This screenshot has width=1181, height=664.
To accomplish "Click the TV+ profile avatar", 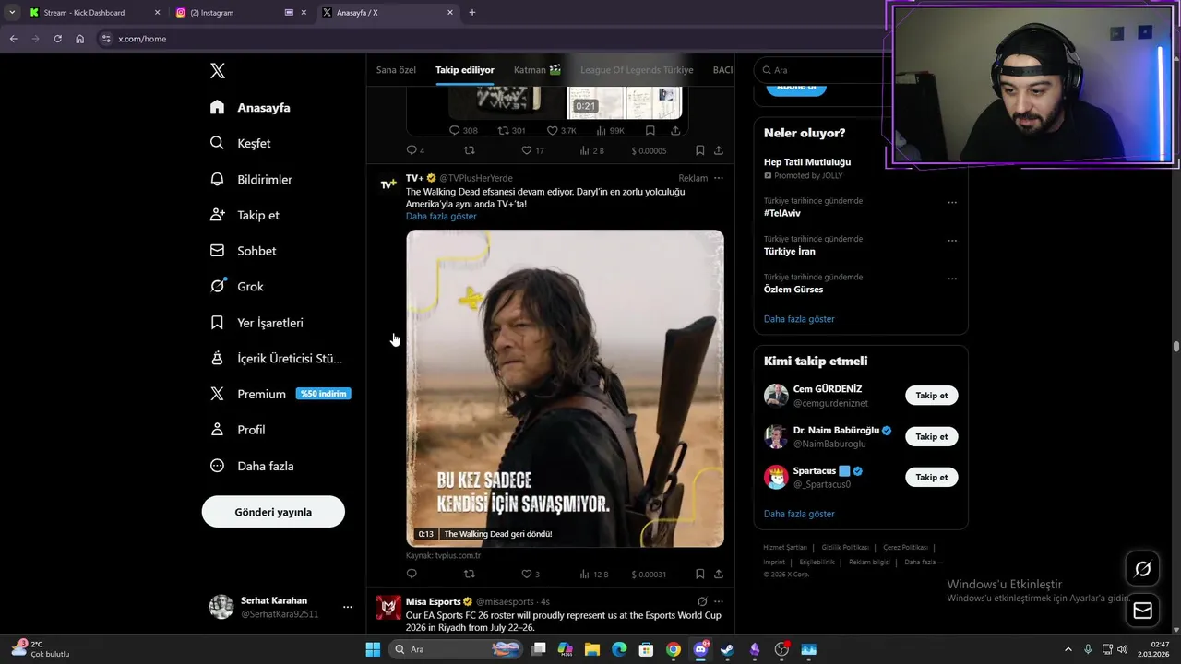I will [388, 184].
